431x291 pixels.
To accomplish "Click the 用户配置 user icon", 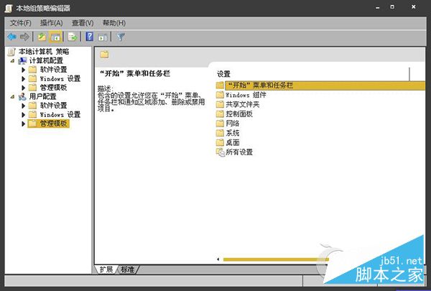I will 22,96.
